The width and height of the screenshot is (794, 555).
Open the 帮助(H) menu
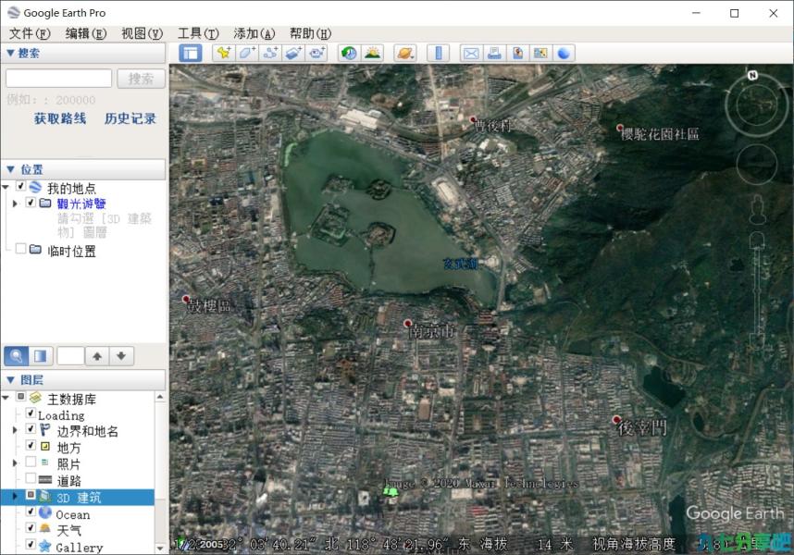(310, 33)
